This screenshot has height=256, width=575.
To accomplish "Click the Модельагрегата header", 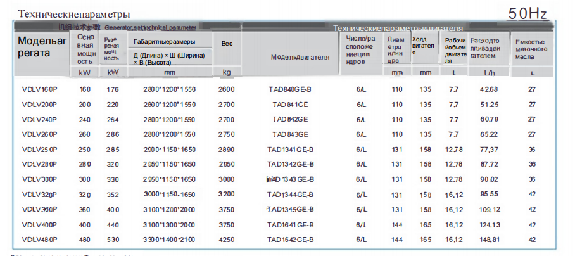I will [x=42, y=47].
